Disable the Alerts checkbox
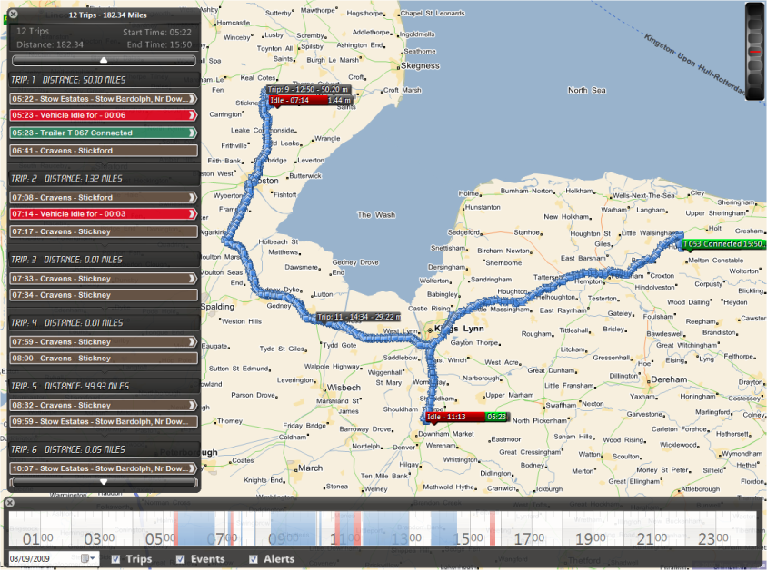This screenshot has width=767, height=571. pyautogui.click(x=254, y=559)
